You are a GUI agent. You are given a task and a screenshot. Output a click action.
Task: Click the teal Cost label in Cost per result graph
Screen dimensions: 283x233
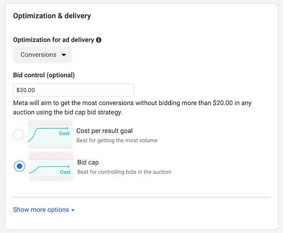point(64,134)
